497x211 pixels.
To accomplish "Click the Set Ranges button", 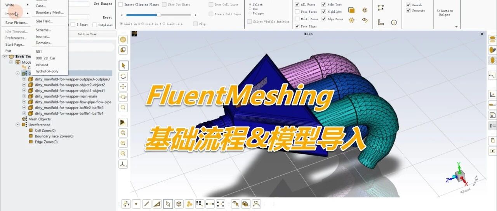I will tap(103, 3).
